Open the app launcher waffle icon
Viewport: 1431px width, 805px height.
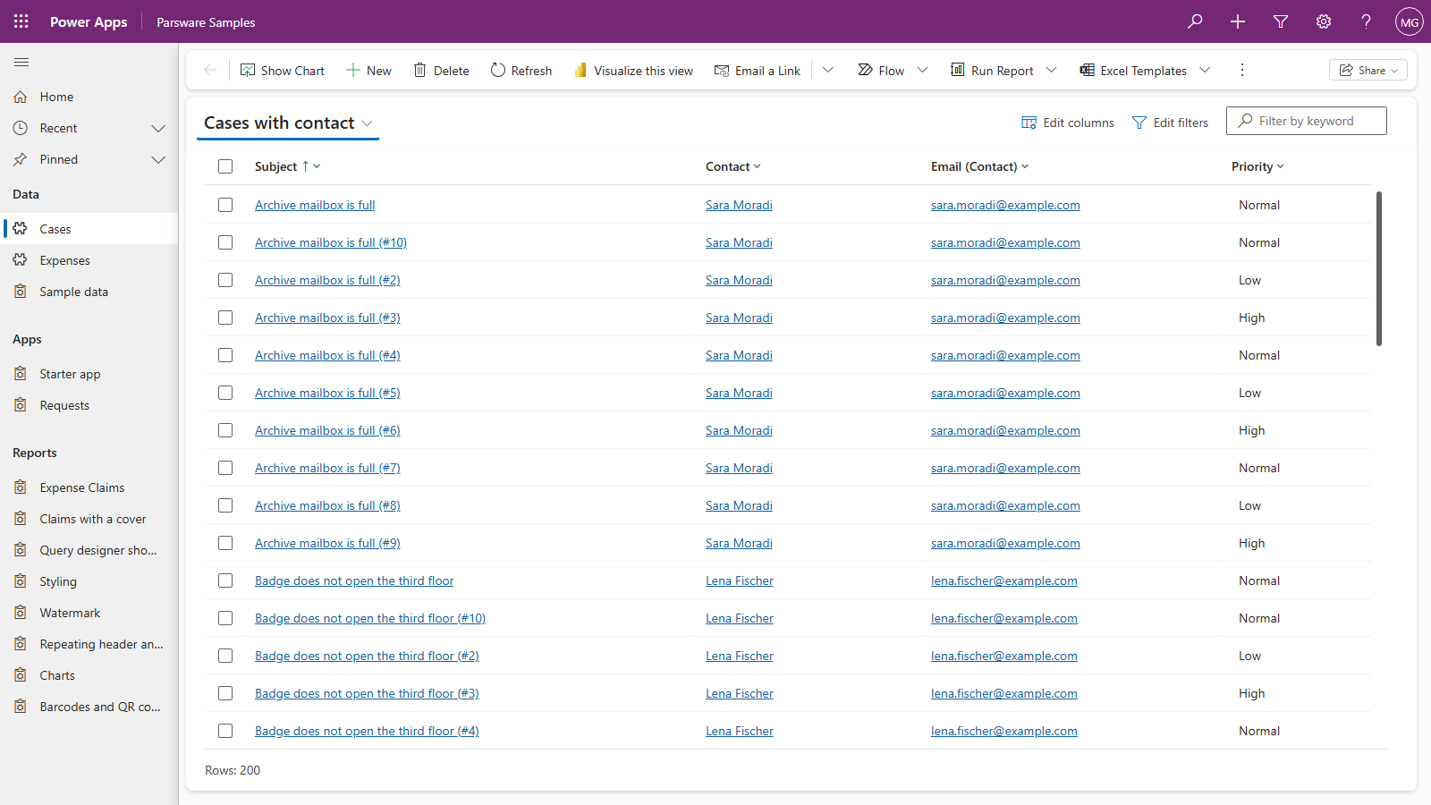[x=21, y=21]
